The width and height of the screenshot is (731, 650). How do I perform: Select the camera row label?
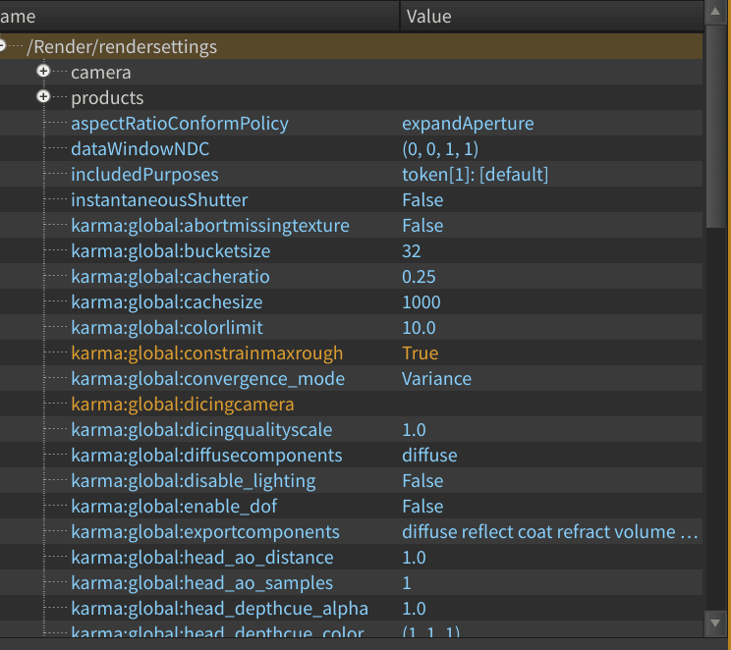tap(100, 73)
